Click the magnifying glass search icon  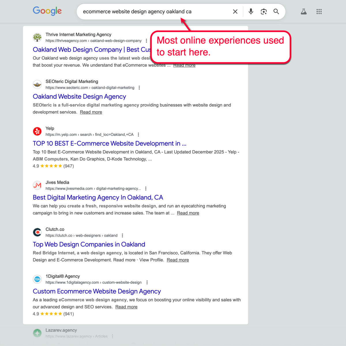[x=276, y=12]
